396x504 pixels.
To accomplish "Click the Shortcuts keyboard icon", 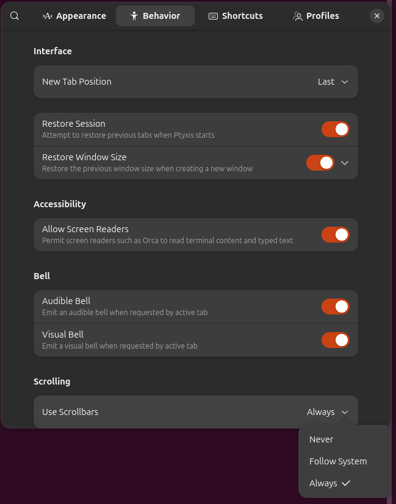I will (x=212, y=16).
